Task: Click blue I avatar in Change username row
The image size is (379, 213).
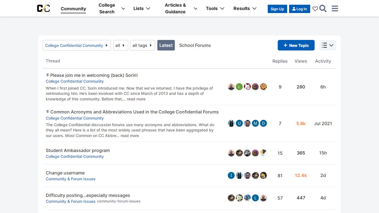Action: point(231,175)
